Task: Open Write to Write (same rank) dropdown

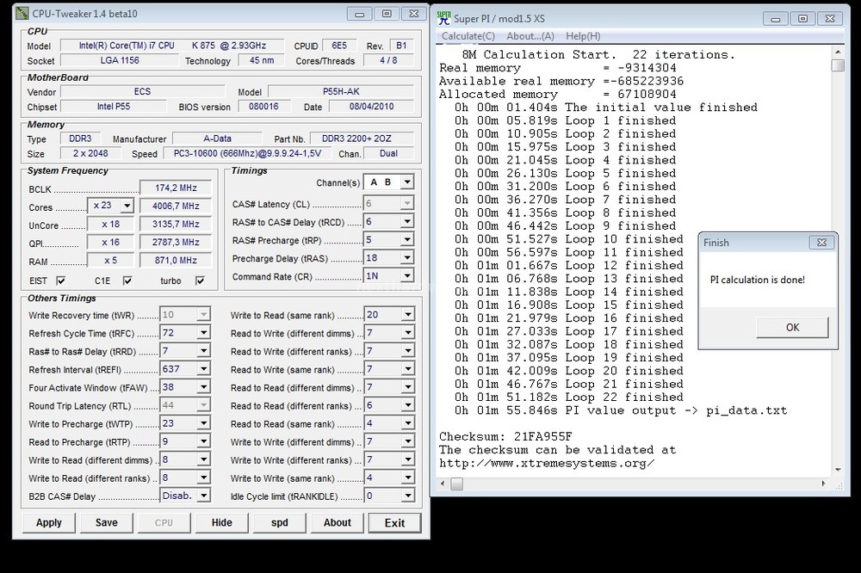Action: [407, 477]
